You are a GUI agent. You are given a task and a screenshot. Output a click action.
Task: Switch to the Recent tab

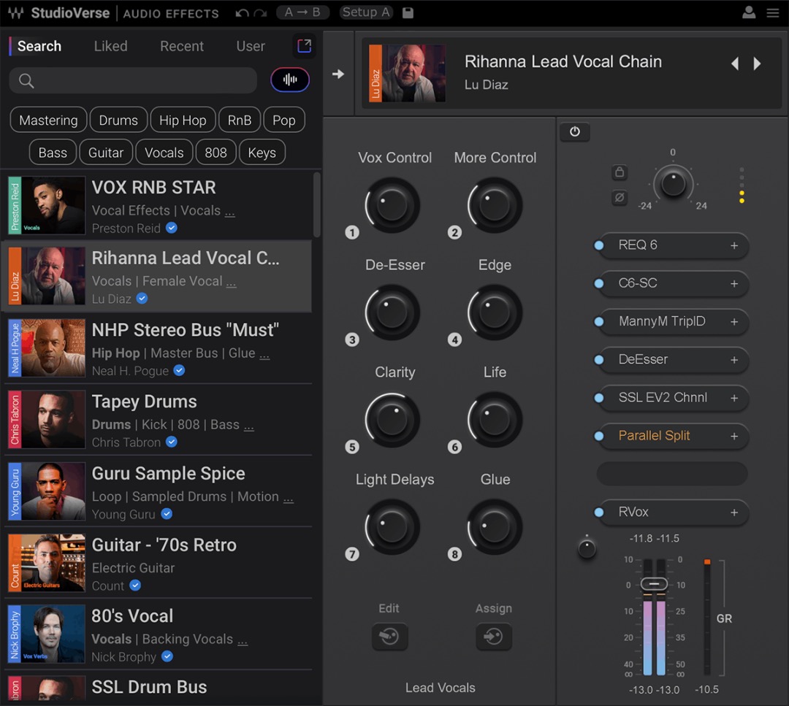click(x=182, y=46)
